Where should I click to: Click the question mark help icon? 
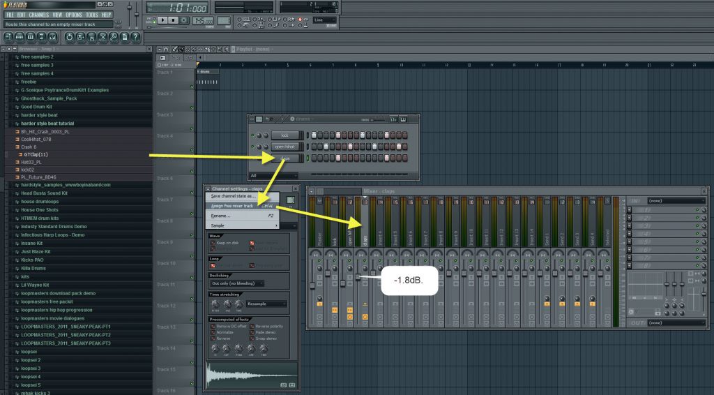[x=135, y=37]
